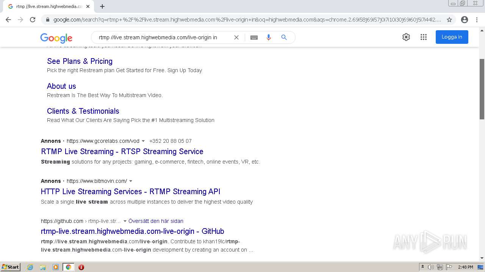Viewport: 485px width, 272px height.
Task: Bookmark this page with the star
Action: [449, 20]
